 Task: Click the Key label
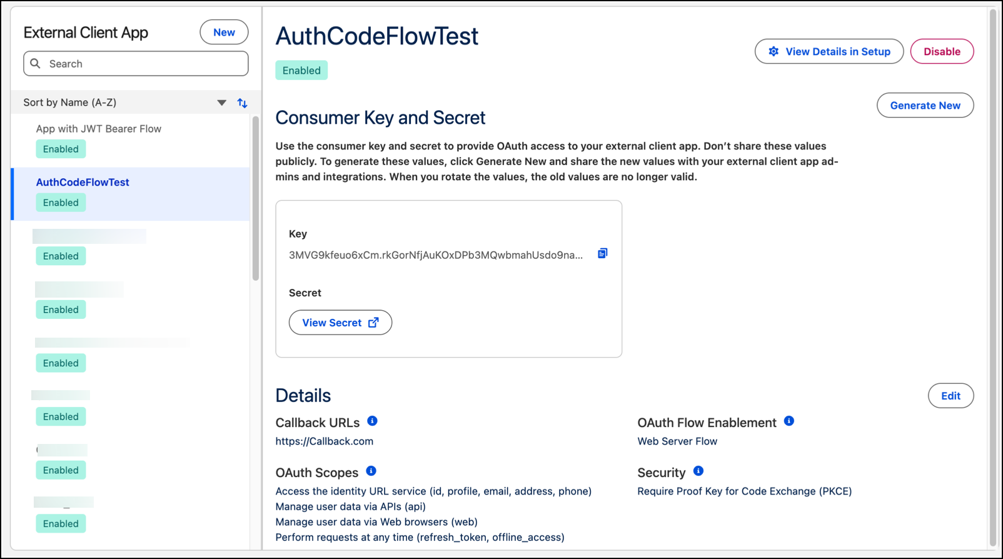(x=298, y=234)
